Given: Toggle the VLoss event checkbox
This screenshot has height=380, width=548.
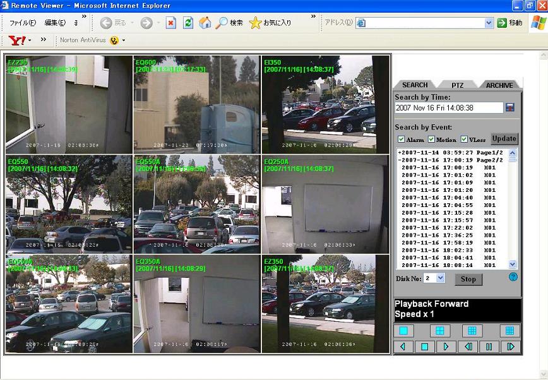Looking at the screenshot, I should [464, 139].
